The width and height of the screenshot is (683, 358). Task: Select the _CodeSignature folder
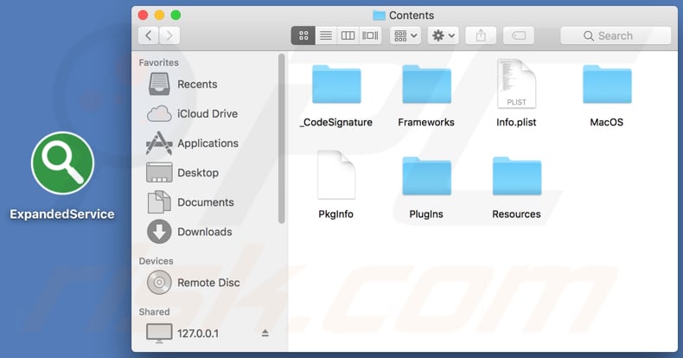point(336,85)
